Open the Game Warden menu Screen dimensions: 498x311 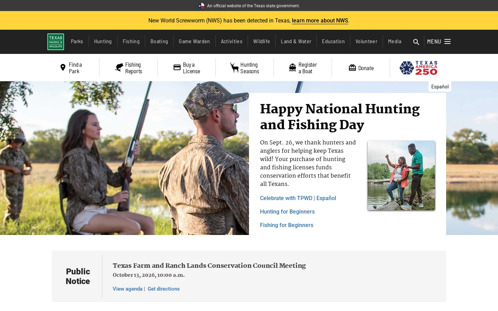click(194, 41)
